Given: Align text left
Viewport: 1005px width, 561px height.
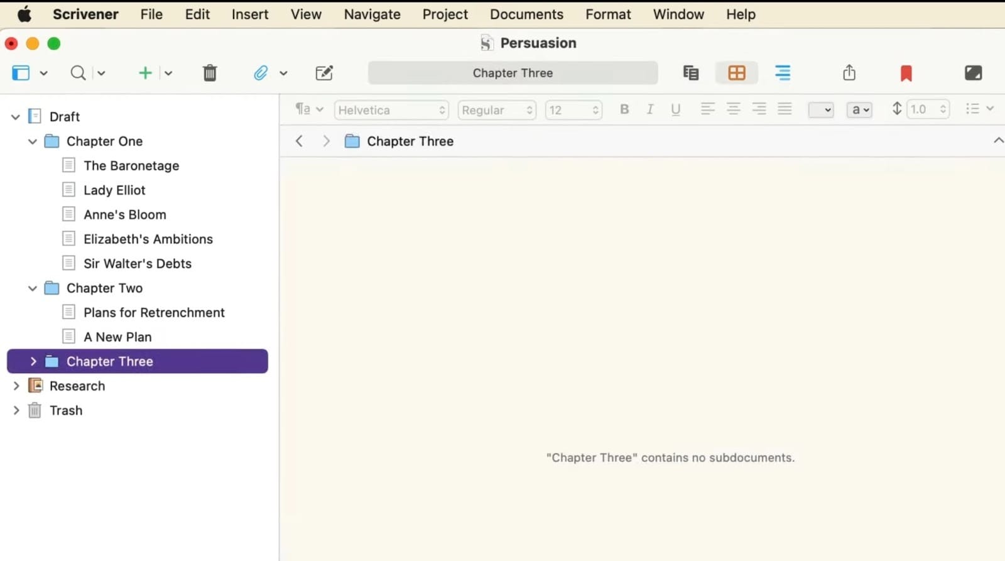Looking at the screenshot, I should 707,109.
